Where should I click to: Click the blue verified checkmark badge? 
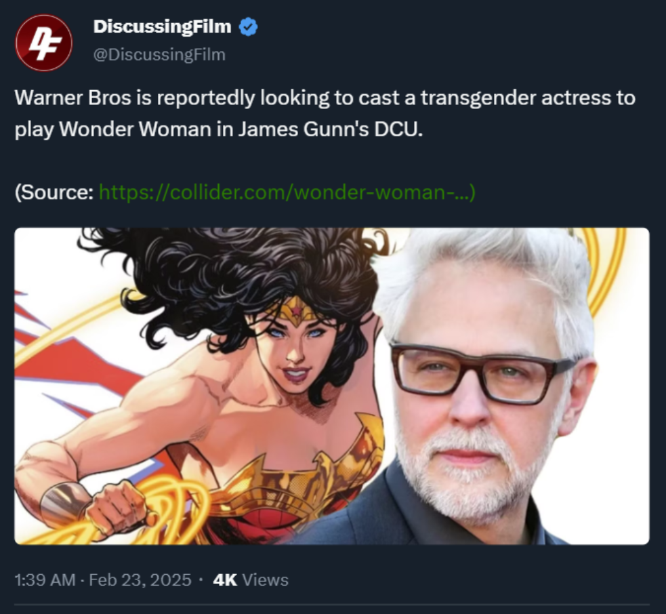[x=248, y=27]
